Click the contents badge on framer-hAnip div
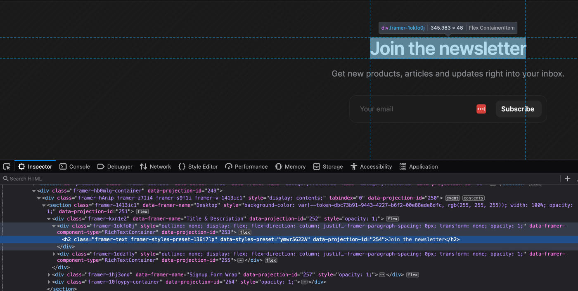Viewport: 578px width, 291px height. point(473,198)
